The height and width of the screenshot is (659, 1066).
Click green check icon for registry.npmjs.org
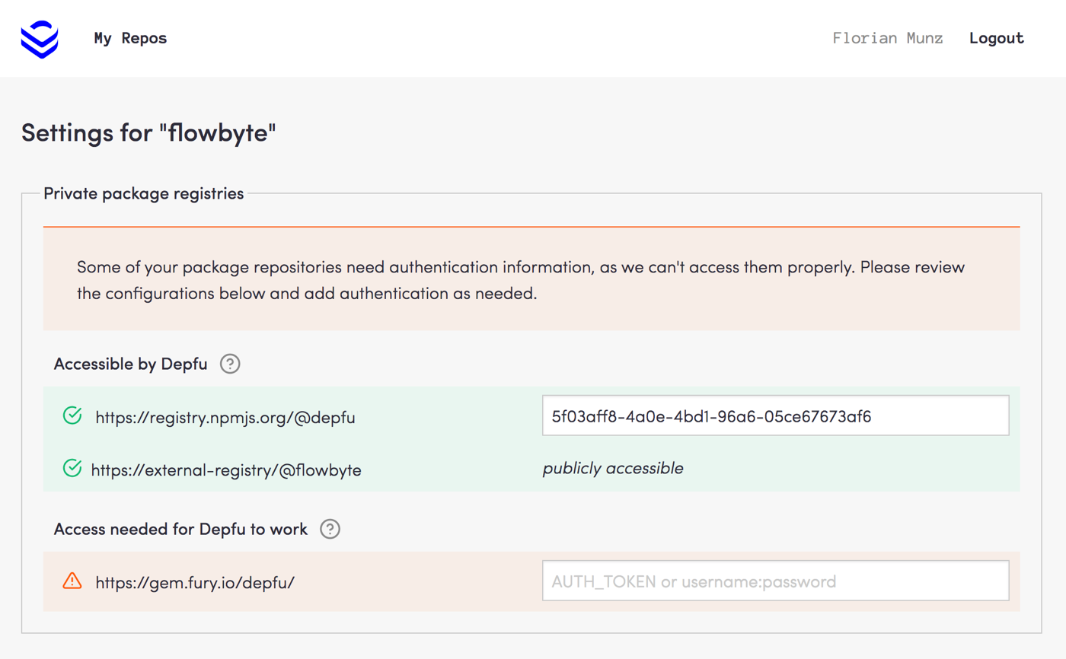point(72,415)
